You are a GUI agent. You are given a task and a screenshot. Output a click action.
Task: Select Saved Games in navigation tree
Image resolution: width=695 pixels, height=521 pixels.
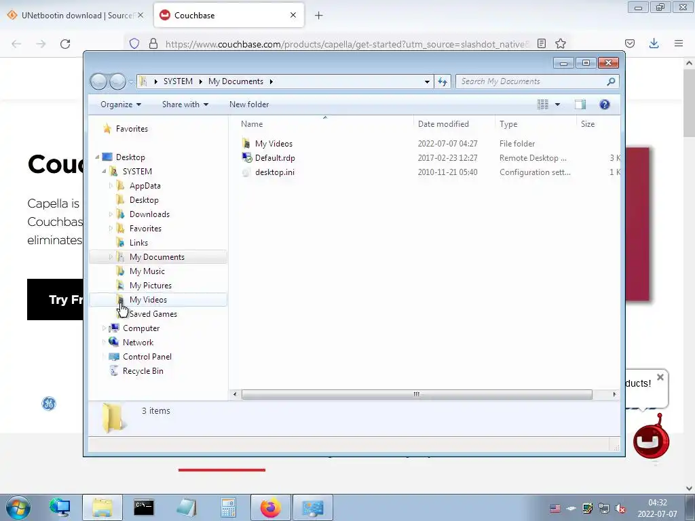tap(153, 314)
